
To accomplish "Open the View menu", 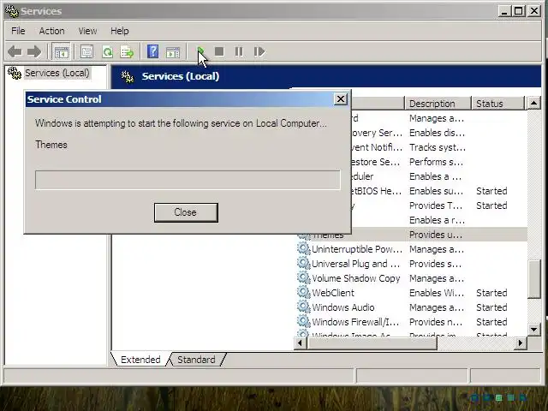I will 87,31.
